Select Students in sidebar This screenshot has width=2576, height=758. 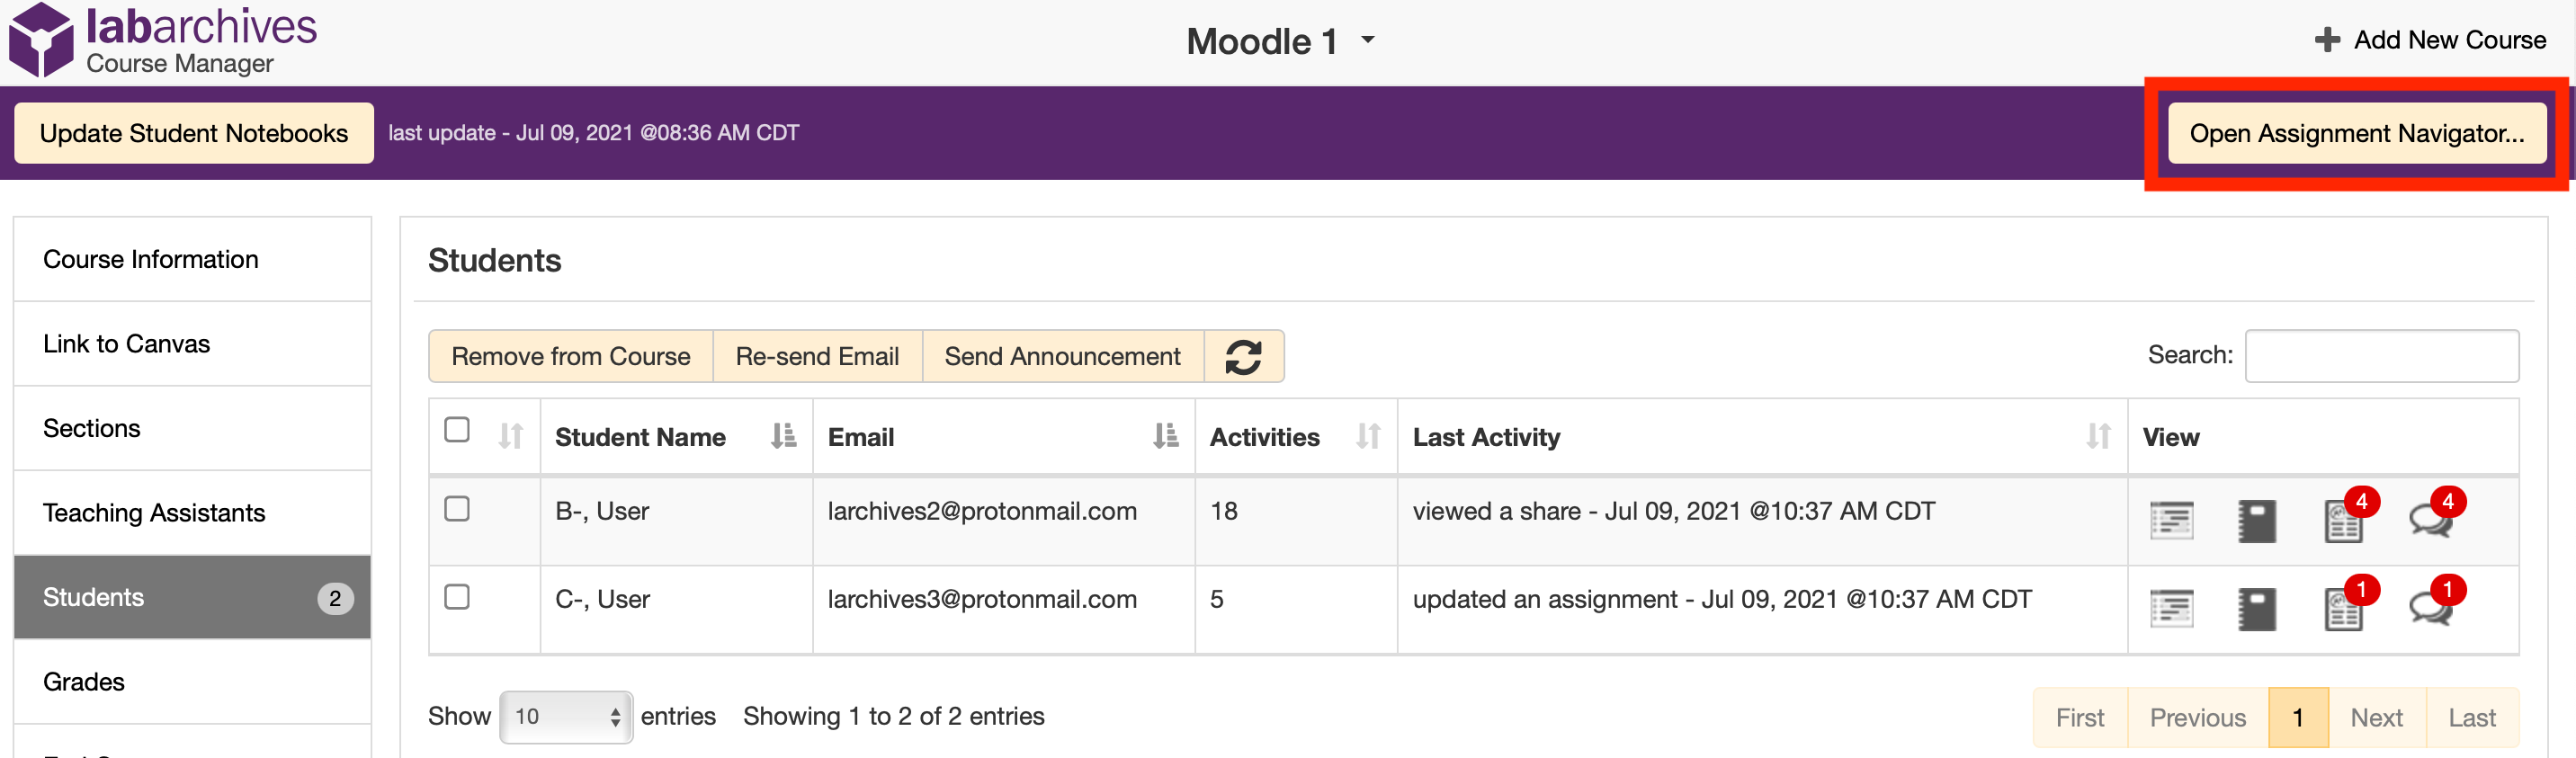pos(192,597)
